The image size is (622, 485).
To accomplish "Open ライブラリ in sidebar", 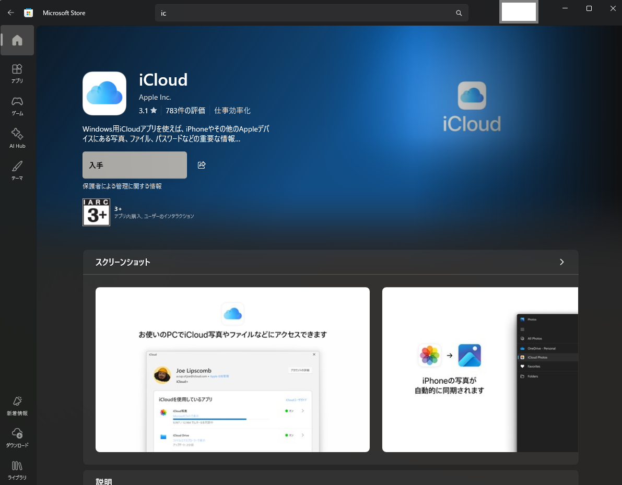I will [x=17, y=470].
